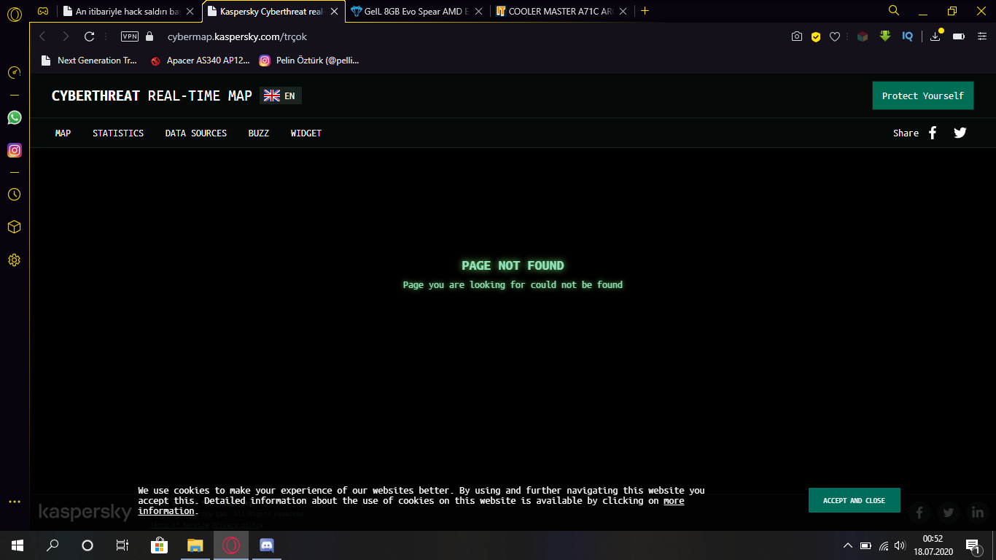Open Cortana circle on taskbar
This screenshot has width=996, height=560.
click(87, 545)
